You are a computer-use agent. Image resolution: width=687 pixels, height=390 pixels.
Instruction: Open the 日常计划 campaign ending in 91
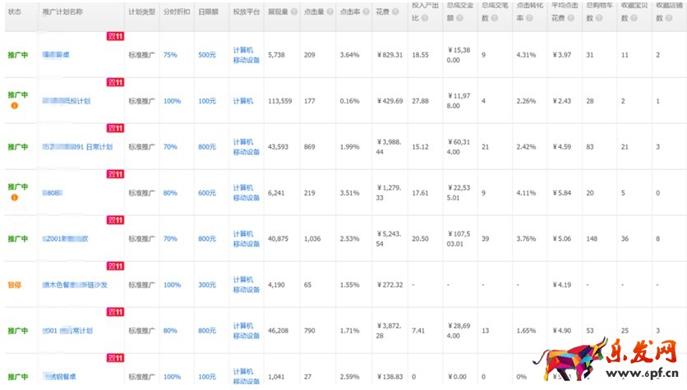coord(78,147)
